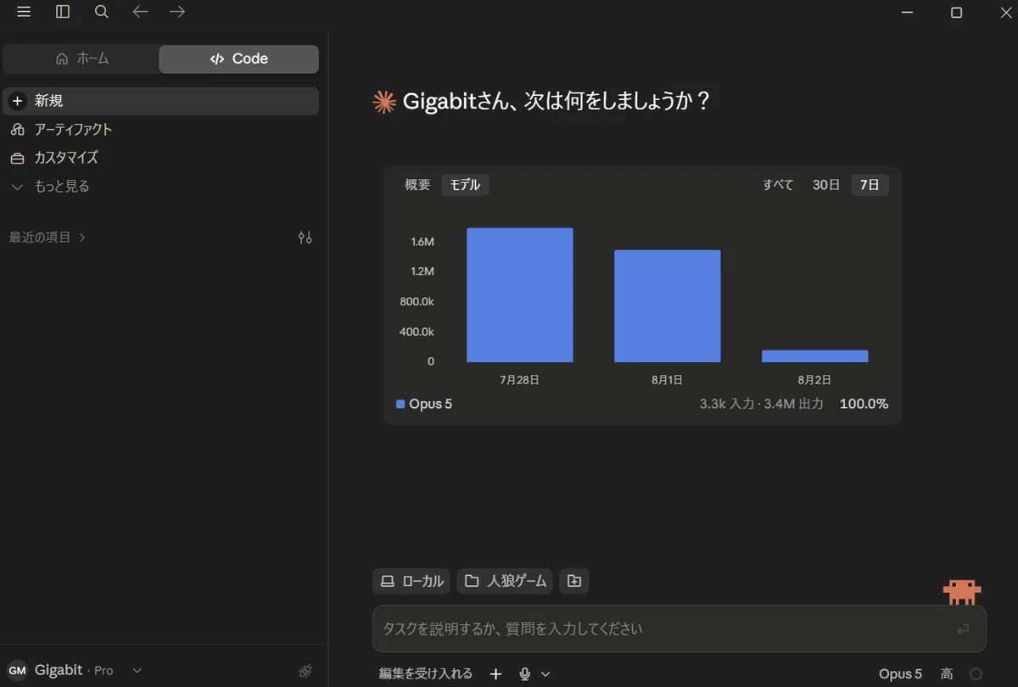Open search with magnifier icon
Image resolution: width=1018 pixels, height=687 pixels.
(x=102, y=12)
